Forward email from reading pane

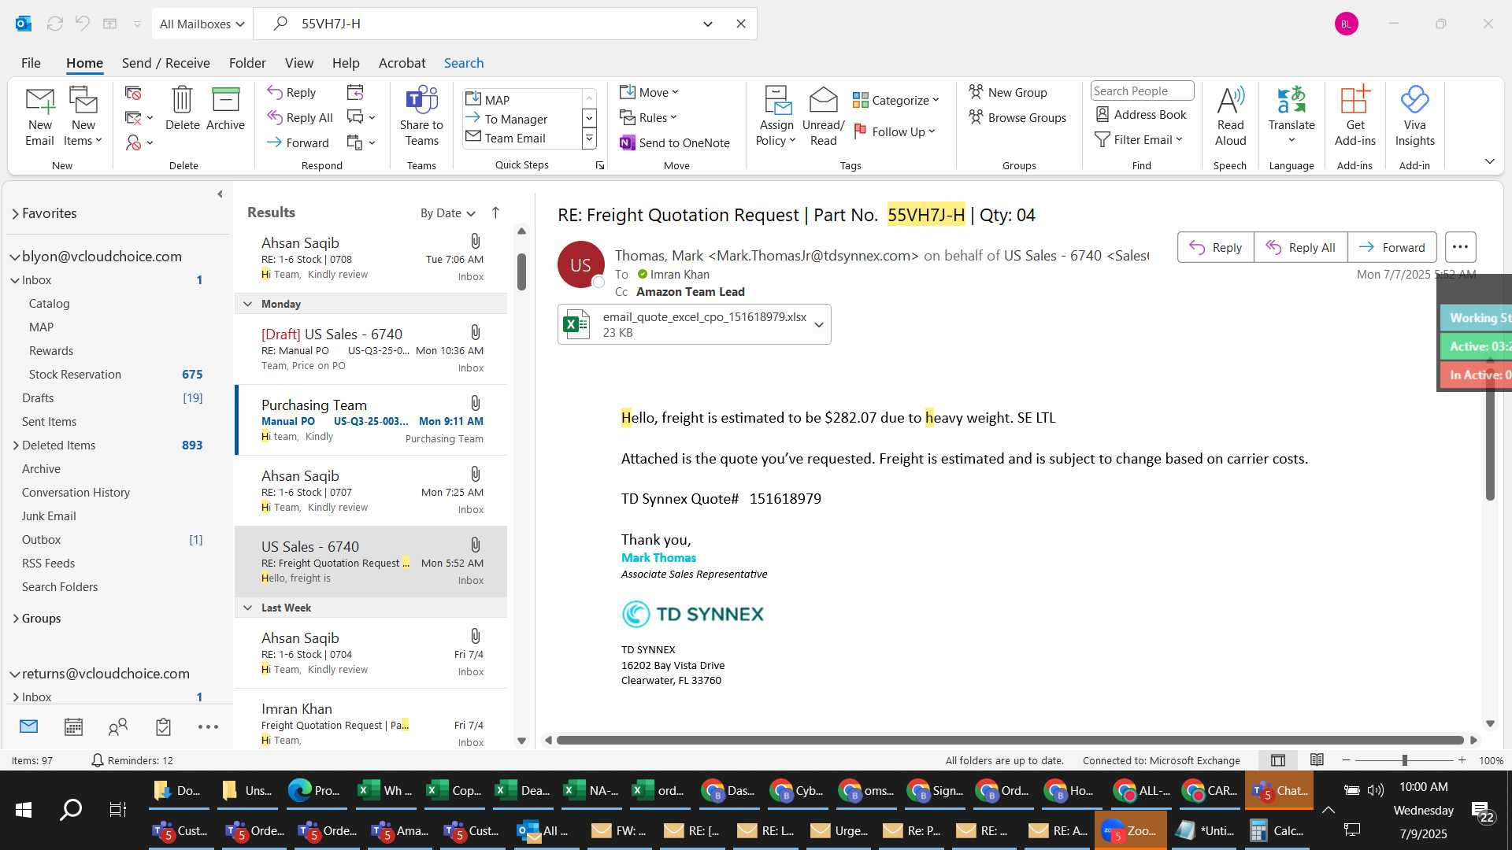(1392, 247)
